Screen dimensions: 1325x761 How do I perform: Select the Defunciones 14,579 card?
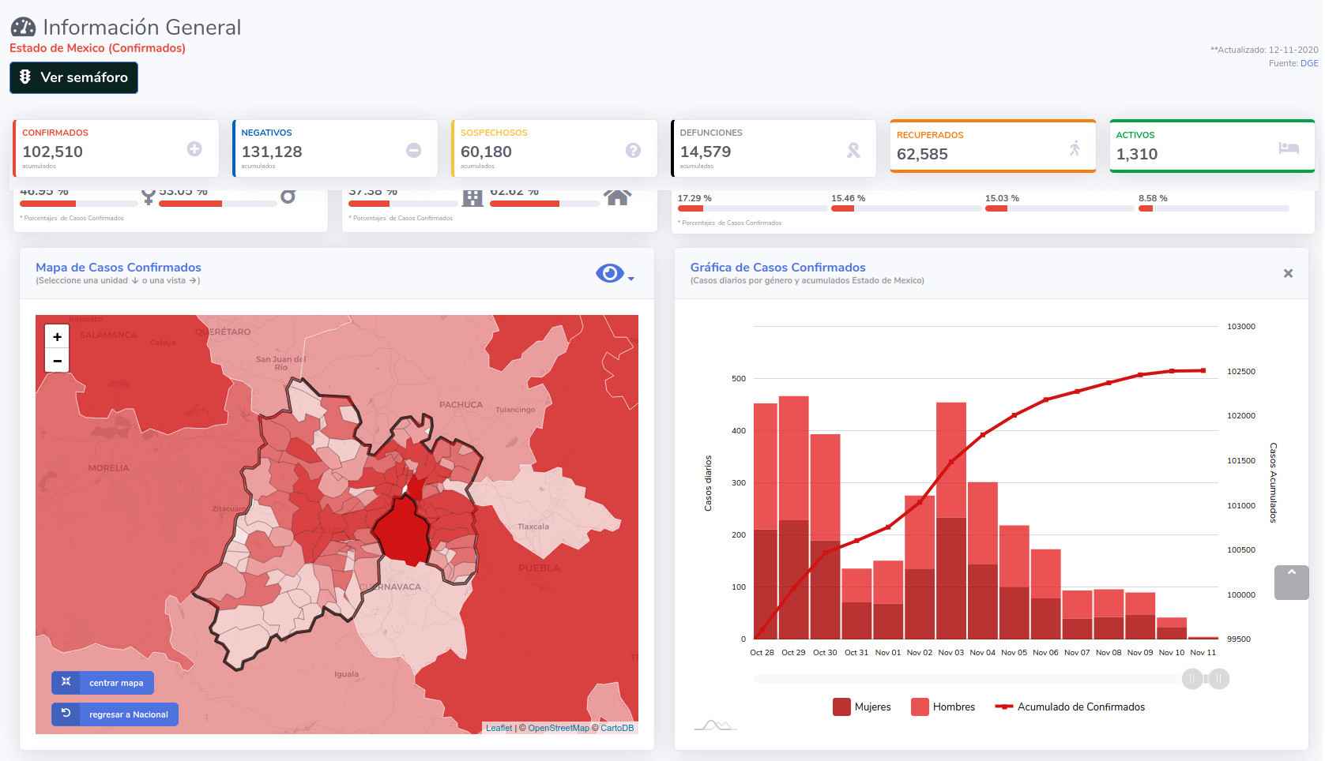pos(774,148)
